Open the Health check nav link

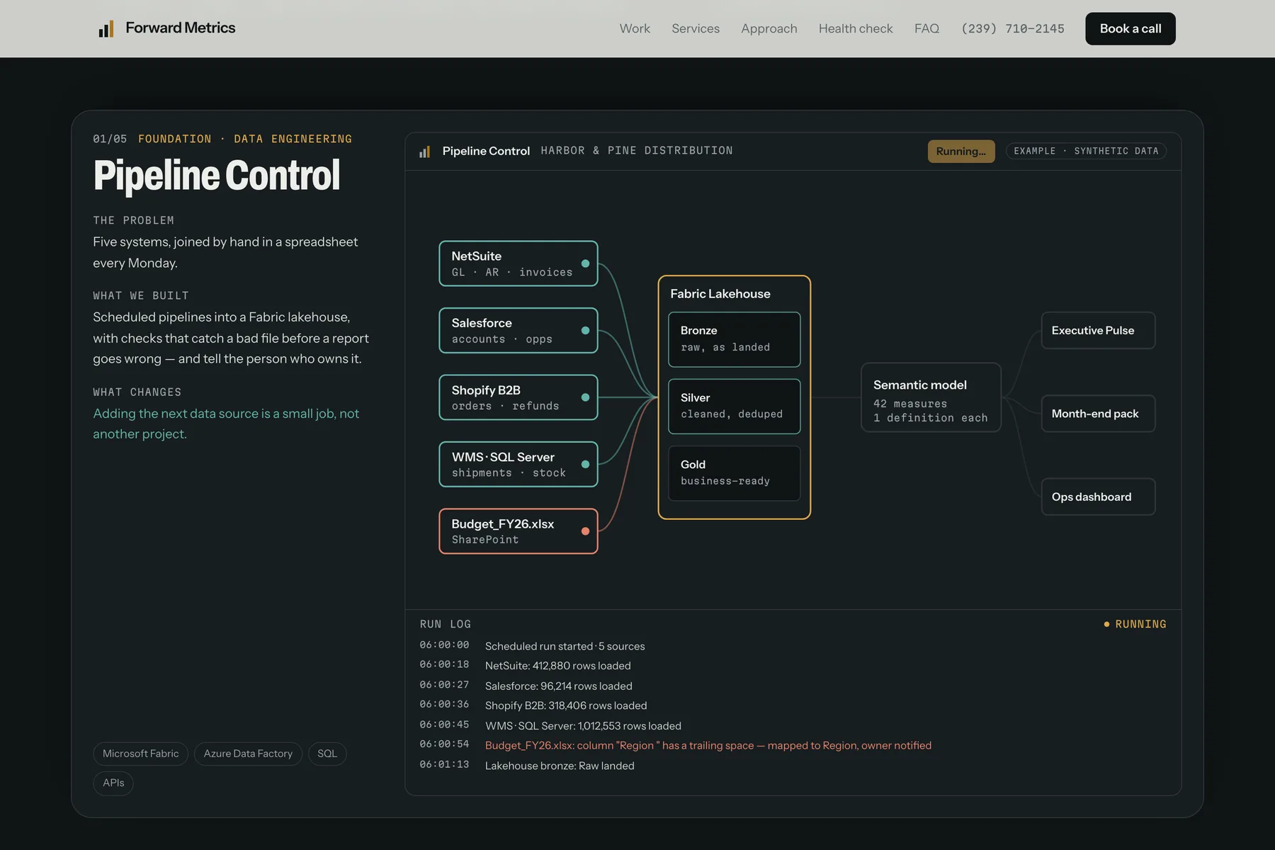coord(856,28)
